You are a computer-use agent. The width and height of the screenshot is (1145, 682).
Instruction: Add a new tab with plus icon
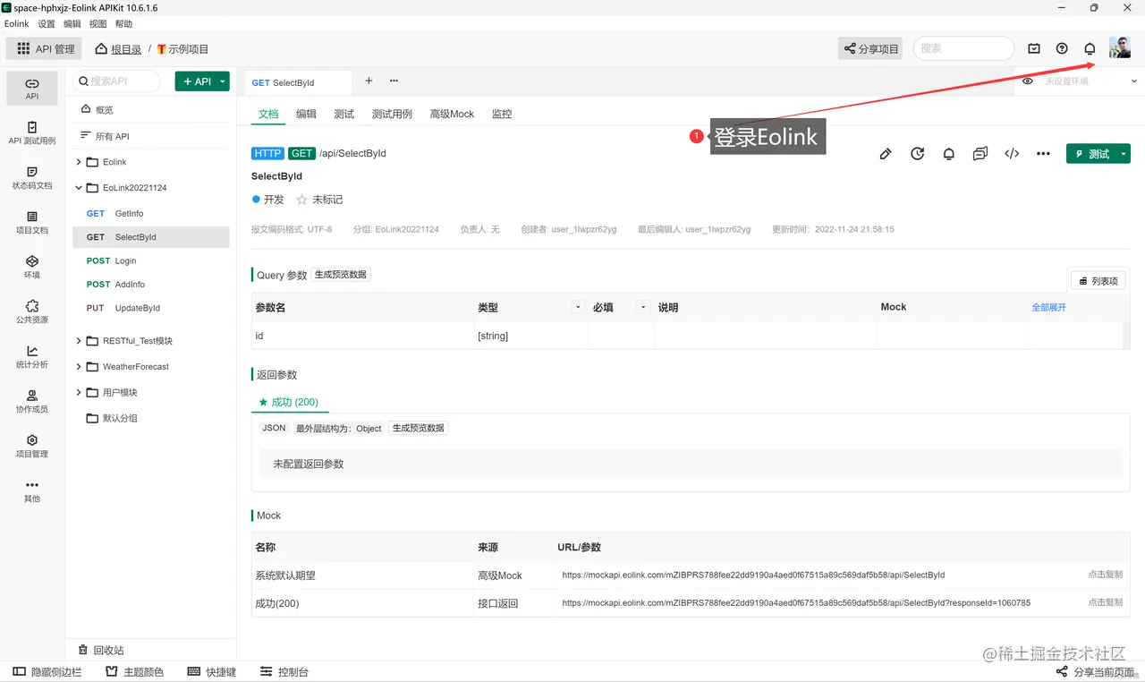(369, 81)
